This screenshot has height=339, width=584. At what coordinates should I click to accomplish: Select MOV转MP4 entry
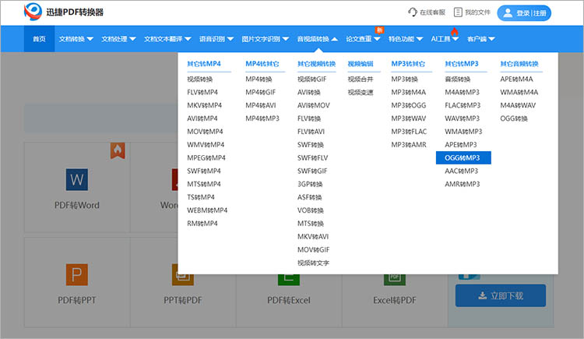[206, 131]
